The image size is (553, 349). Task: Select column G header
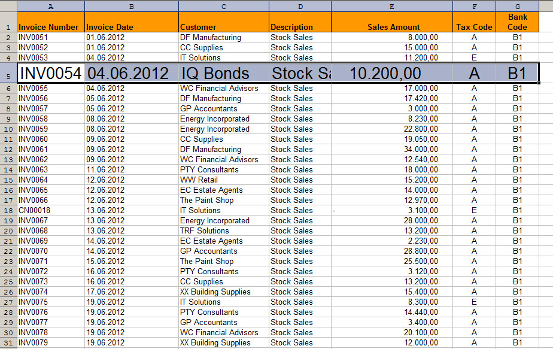[517, 7]
